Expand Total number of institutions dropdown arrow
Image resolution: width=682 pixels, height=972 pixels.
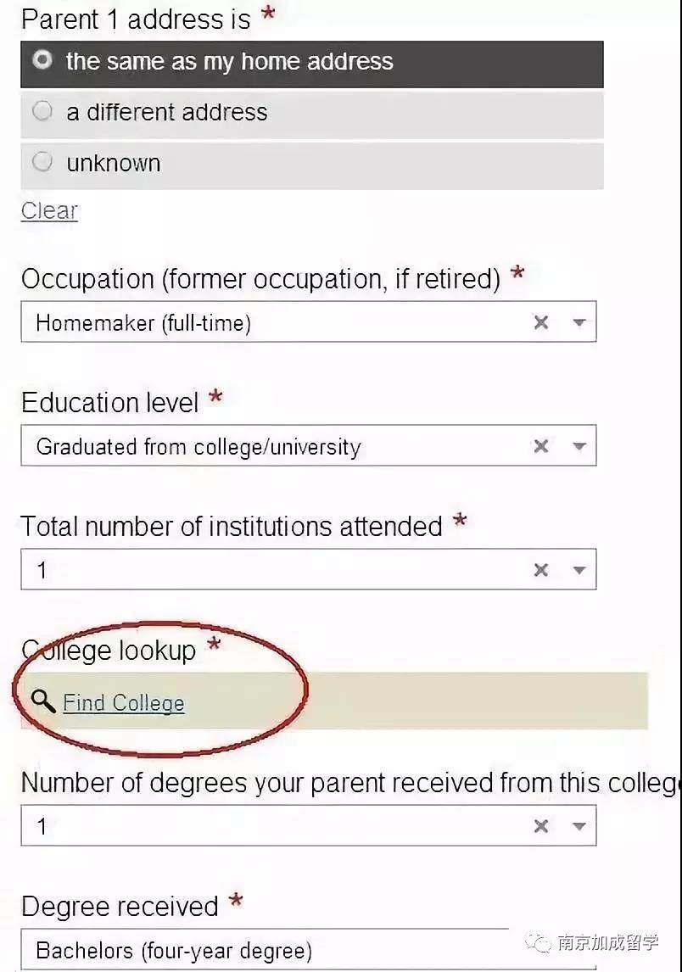[579, 570]
